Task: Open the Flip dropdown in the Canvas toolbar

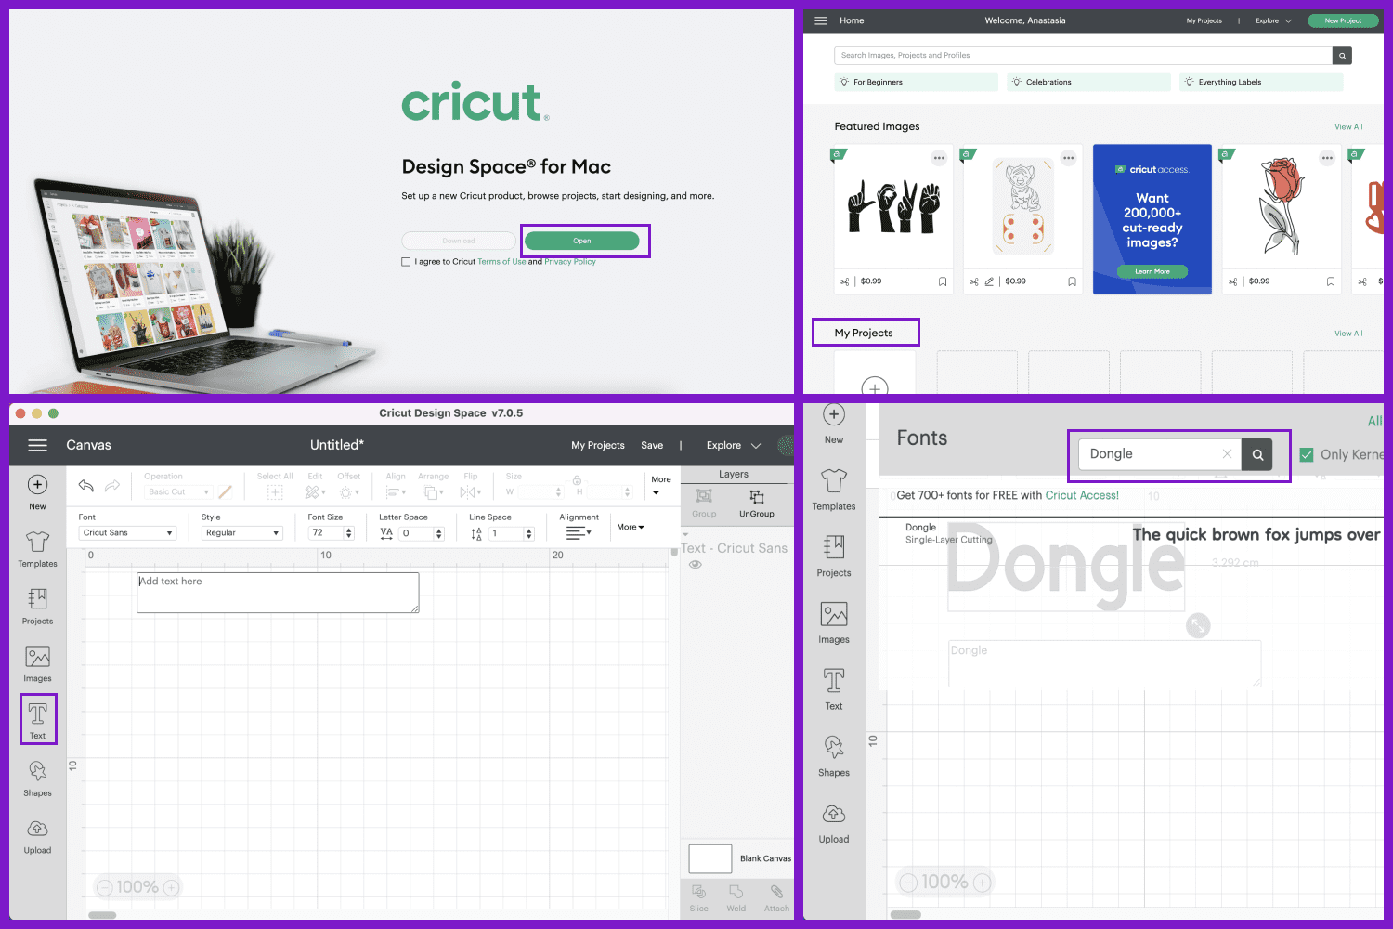Action: tap(471, 492)
